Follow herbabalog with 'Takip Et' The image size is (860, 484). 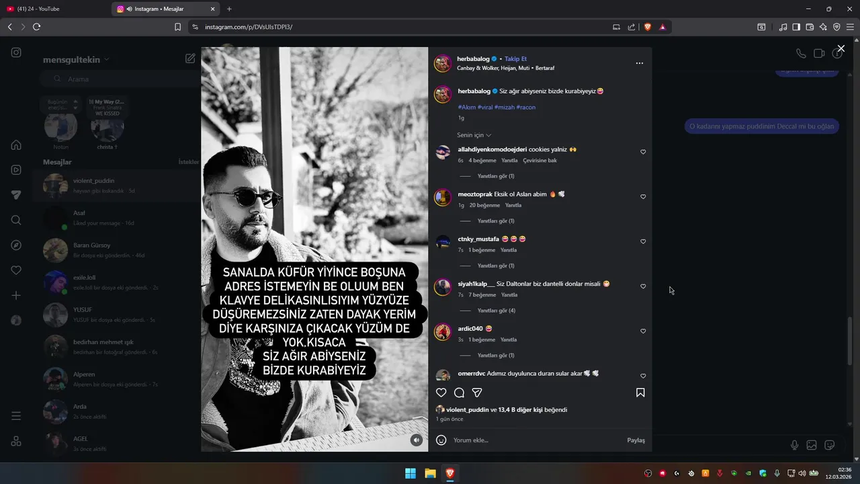[x=515, y=59]
